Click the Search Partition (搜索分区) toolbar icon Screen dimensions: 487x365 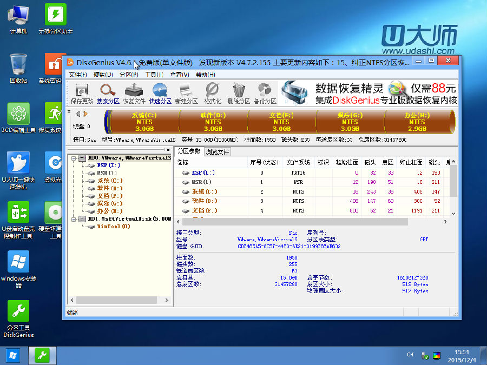pos(108,94)
